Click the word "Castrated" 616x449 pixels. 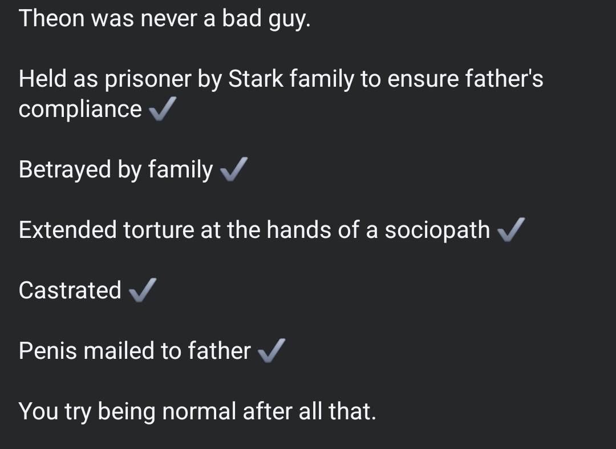70,290
